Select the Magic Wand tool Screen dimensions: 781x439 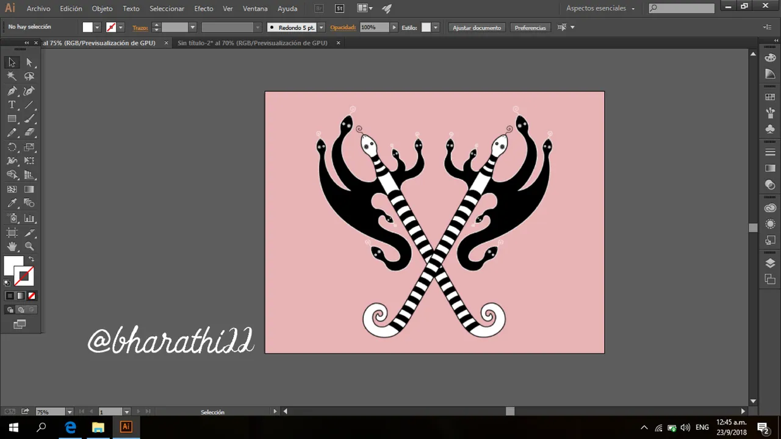(x=12, y=76)
